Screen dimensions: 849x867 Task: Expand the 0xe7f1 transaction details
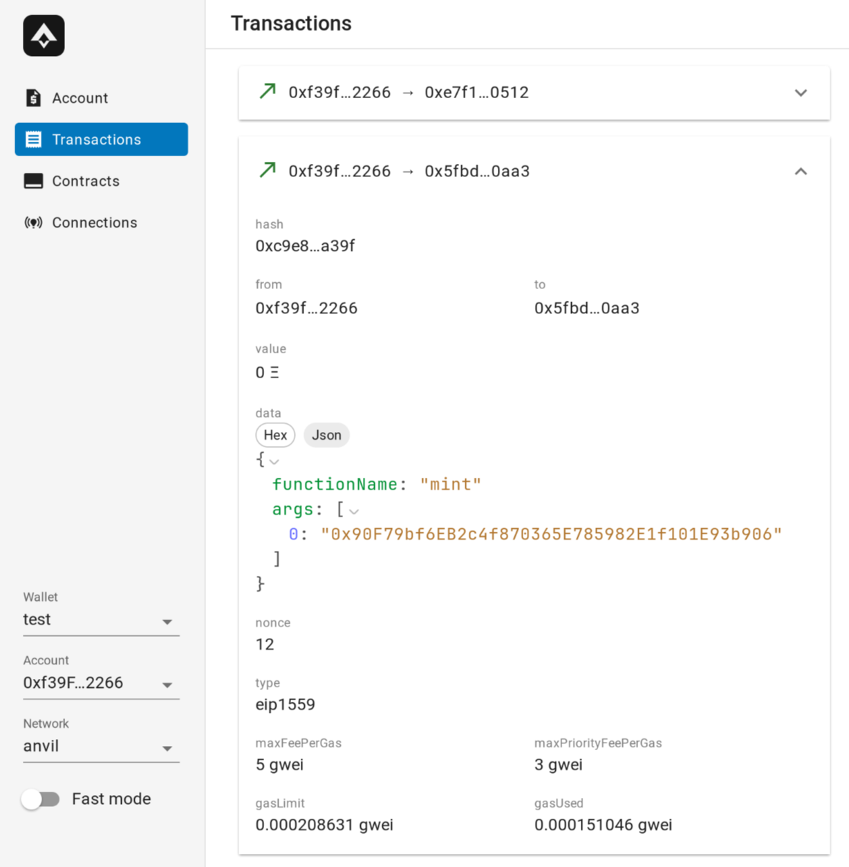click(801, 92)
